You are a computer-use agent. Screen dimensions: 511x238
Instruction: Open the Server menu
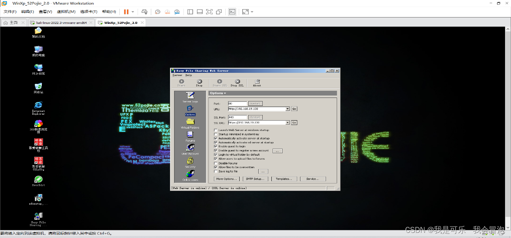click(177, 75)
